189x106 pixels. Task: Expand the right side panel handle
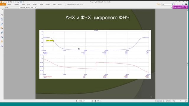(188, 64)
